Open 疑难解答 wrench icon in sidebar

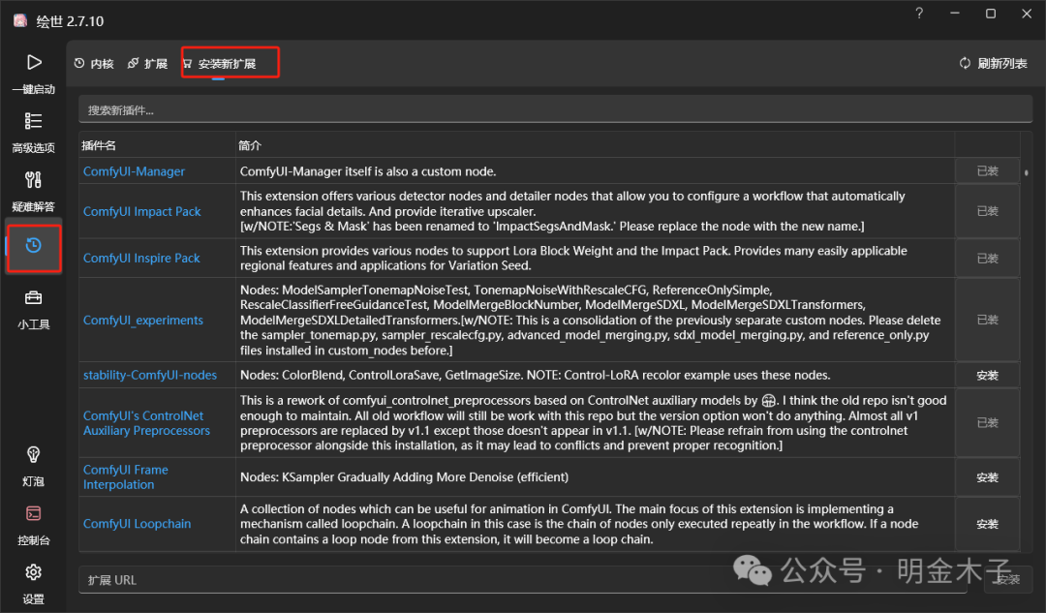(x=33, y=179)
